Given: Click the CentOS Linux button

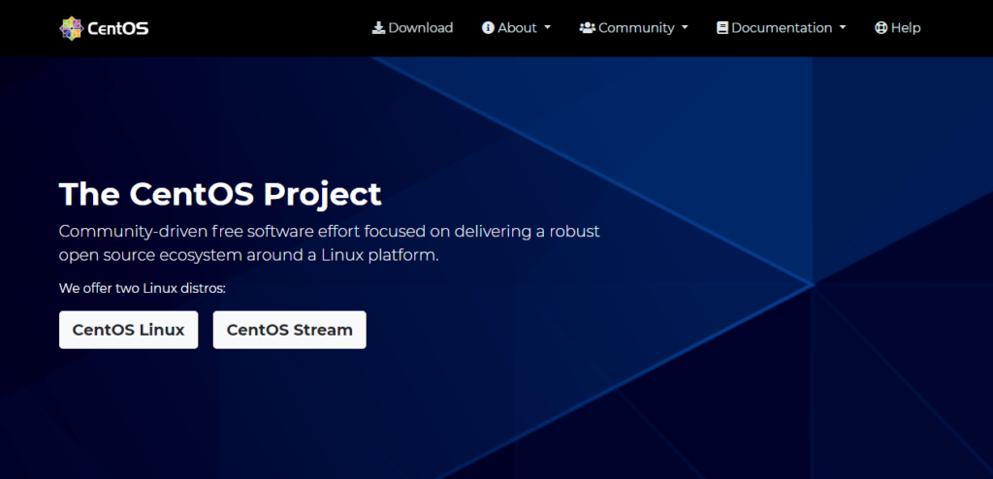Looking at the screenshot, I should click(x=128, y=330).
